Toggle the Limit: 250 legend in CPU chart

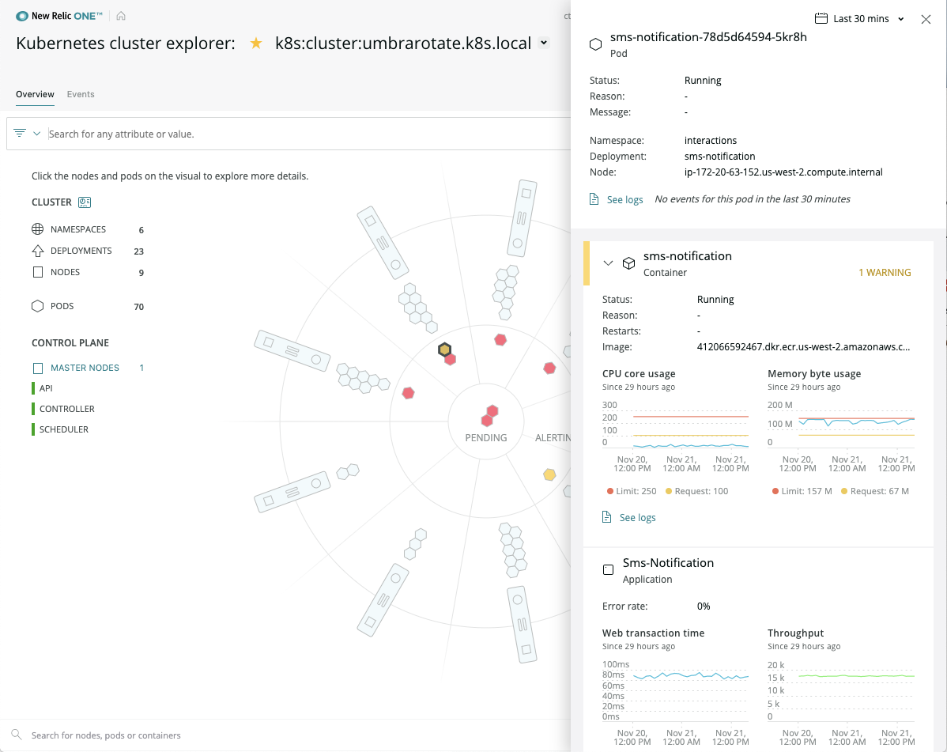632,491
